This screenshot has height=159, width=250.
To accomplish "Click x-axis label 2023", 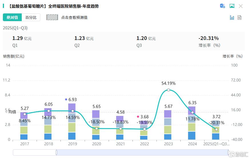I will tap(168, 144).
